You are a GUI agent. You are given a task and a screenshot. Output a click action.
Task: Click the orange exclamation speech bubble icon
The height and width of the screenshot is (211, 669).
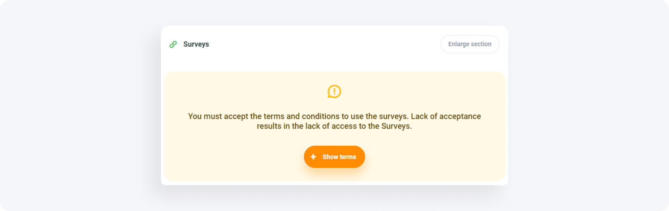(x=334, y=91)
